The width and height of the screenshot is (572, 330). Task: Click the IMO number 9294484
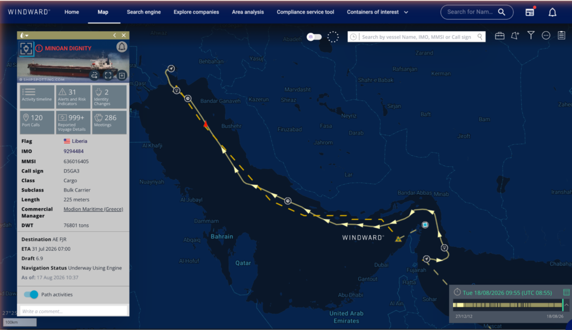73,151
